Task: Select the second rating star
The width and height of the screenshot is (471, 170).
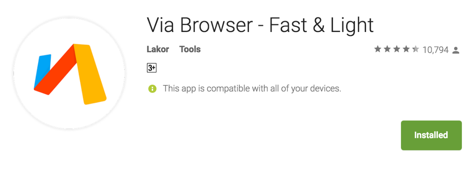Action: [387, 49]
